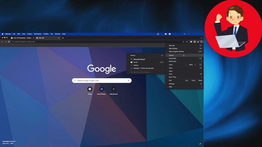Open the Chrome application menu
Image resolution: width=262 pixels, height=147 pixels.
[8, 34]
